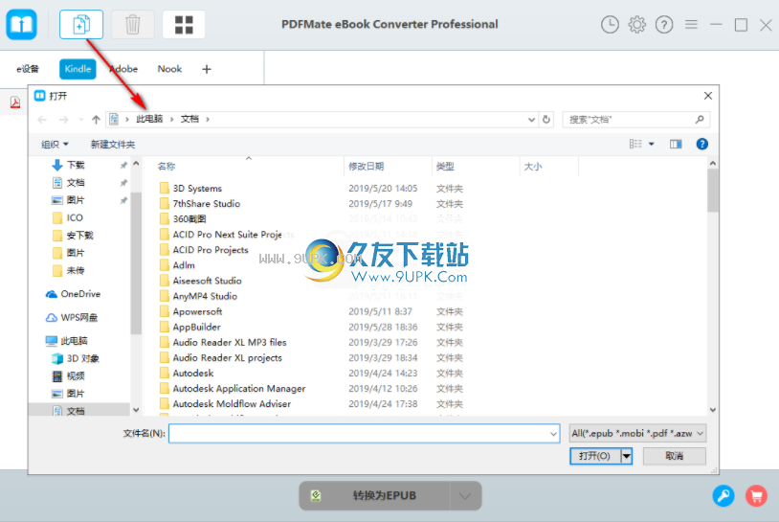Click the back arrow in Open dialog
The image size is (779, 522).
[x=42, y=120]
